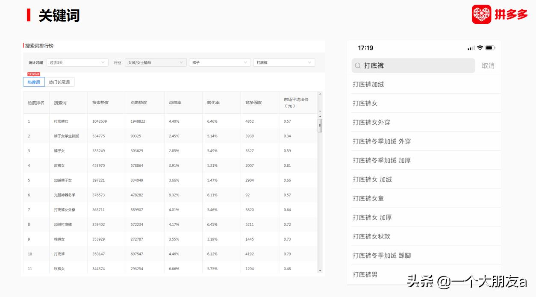Click the Pinduoduo logo icon
The image size is (536, 297).
click(482, 15)
